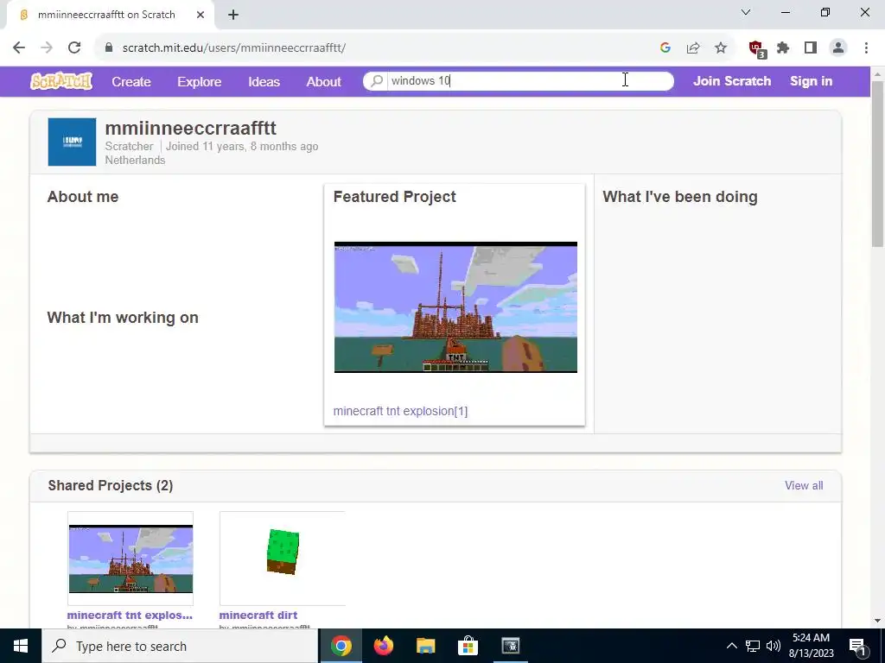Click Join Scratch
This screenshot has height=663, width=885.
[732, 81]
